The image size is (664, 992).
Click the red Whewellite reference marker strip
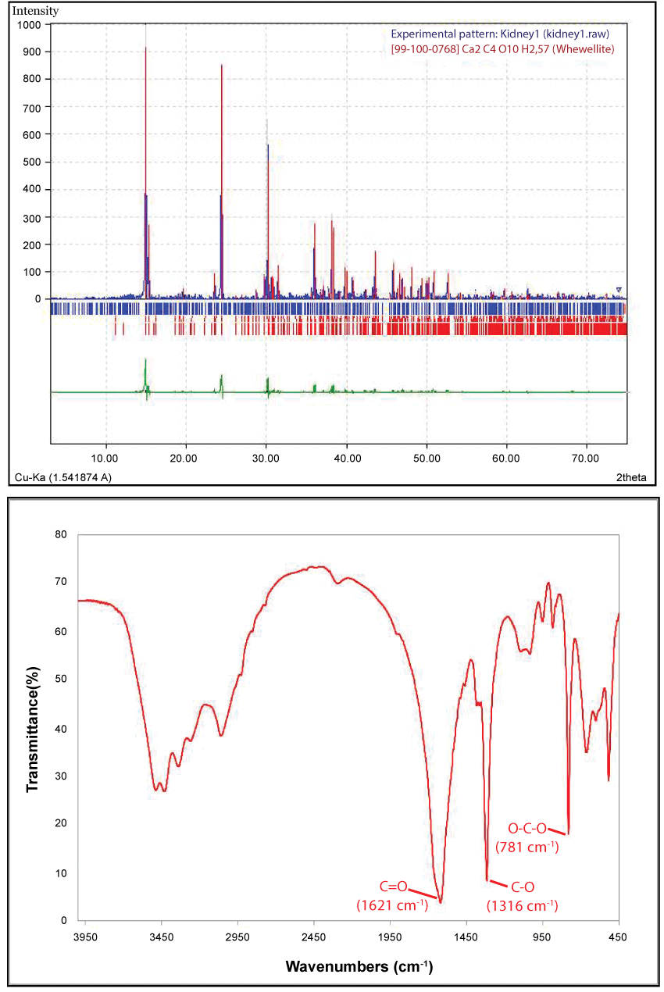[391, 327]
